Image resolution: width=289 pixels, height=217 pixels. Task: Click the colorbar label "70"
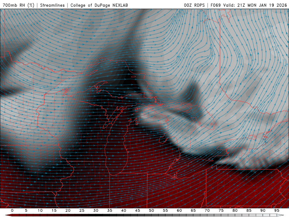coord(207,210)
